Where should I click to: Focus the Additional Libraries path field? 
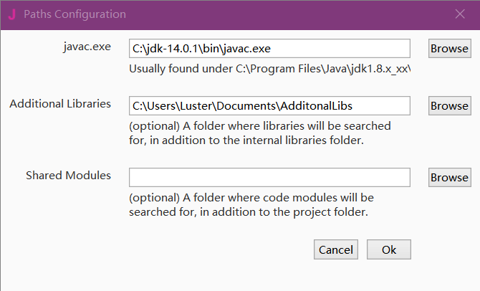[269, 106]
